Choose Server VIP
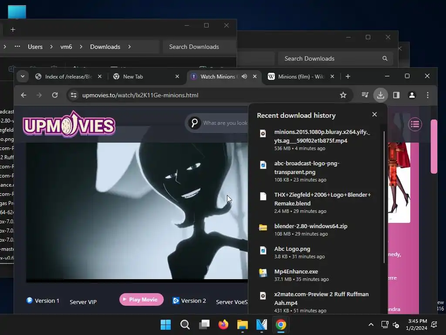 point(83,302)
